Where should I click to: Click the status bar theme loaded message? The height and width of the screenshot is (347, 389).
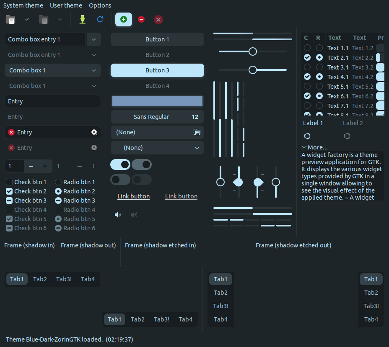[69, 339]
